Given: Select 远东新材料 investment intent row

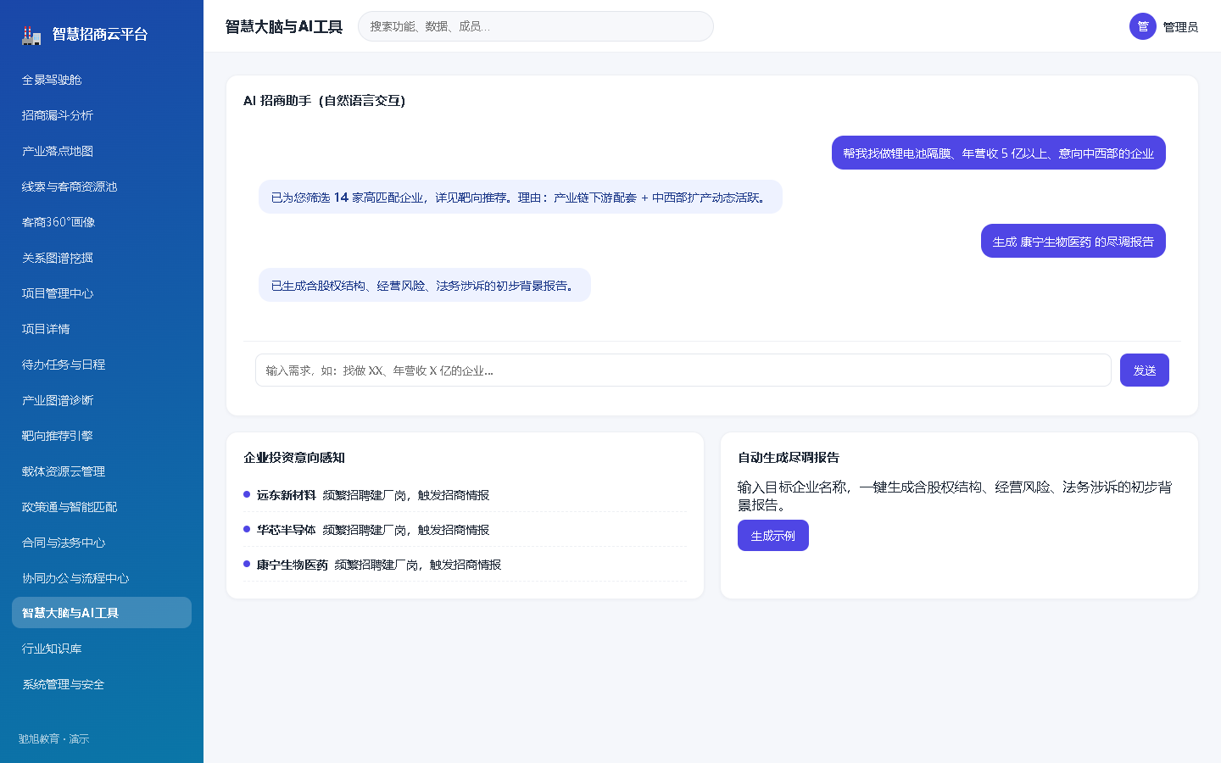Looking at the screenshot, I should click(x=465, y=495).
